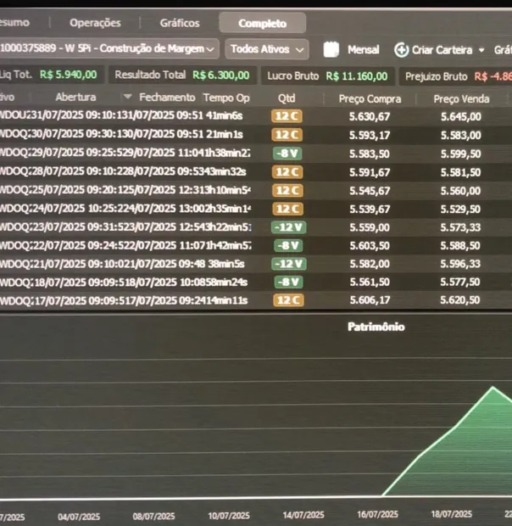Click the Criar Carteira plus icon
This screenshot has height=526, width=512.
pyautogui.click(x=401, y=50)
